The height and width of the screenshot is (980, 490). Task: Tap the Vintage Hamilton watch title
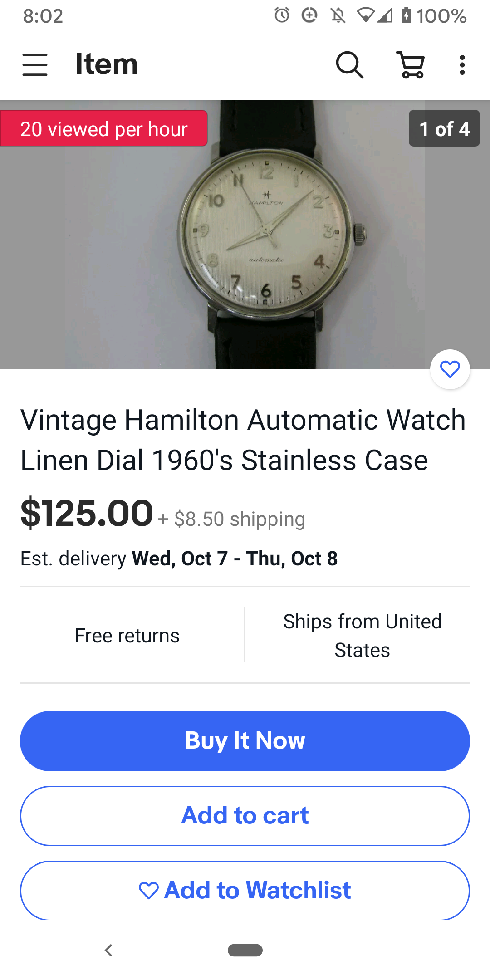point(243,440)
